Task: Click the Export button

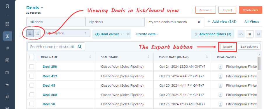Action: point(228,47)
